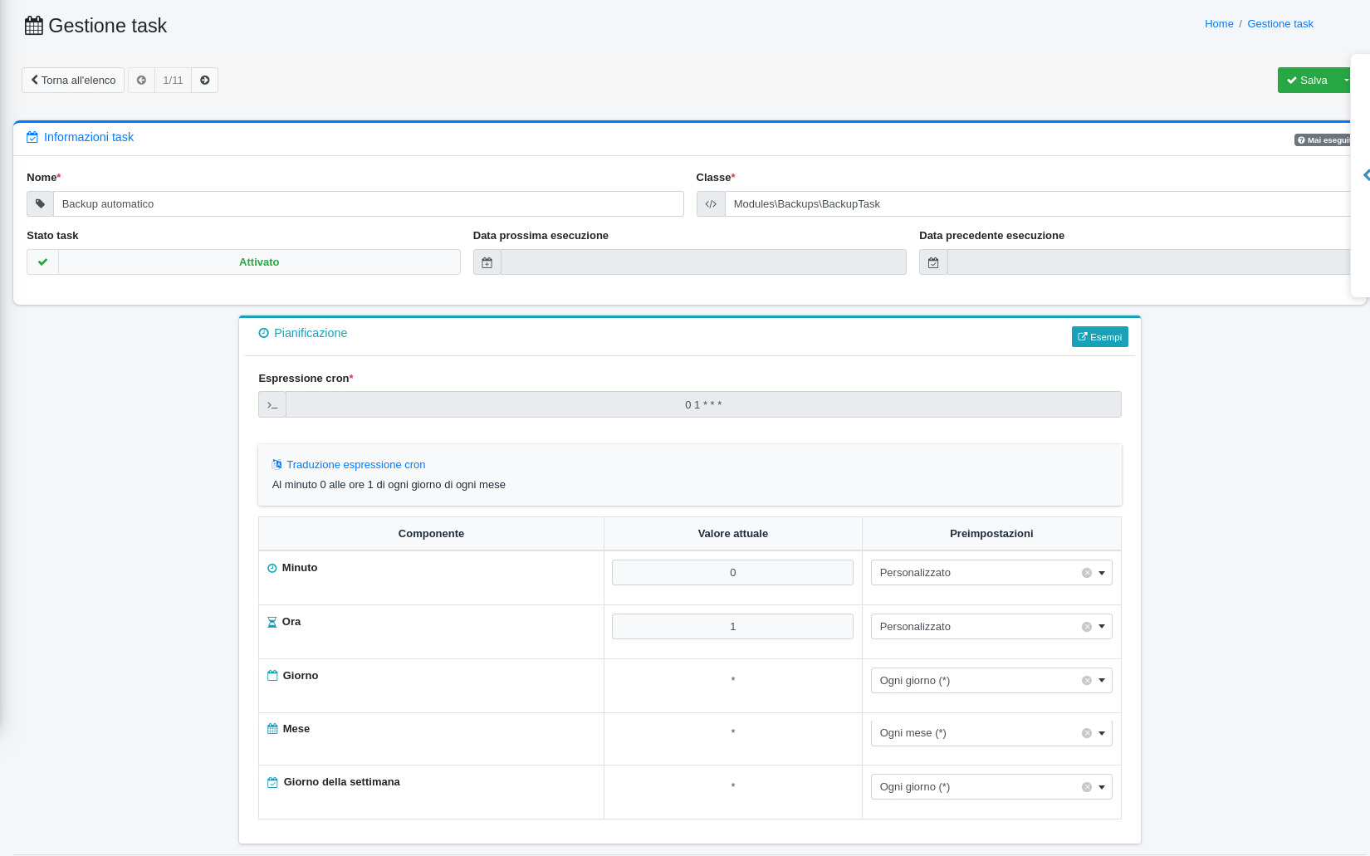
Task: Click calendar icon for Data prossima esecuzione
Action: coord(487,262)
